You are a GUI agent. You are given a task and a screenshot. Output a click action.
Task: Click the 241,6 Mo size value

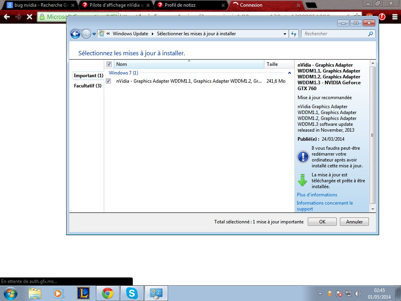(276, 81)
